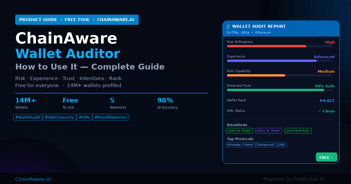The image size is (351, 184).
Task: Click the icon beside Wallet Audit Report title
Action: (x=228, y=27)
